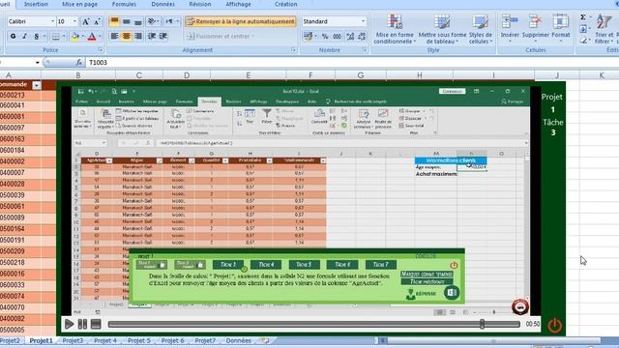Click the fx insert function button

pyautogui.click(x=79, y=62)
